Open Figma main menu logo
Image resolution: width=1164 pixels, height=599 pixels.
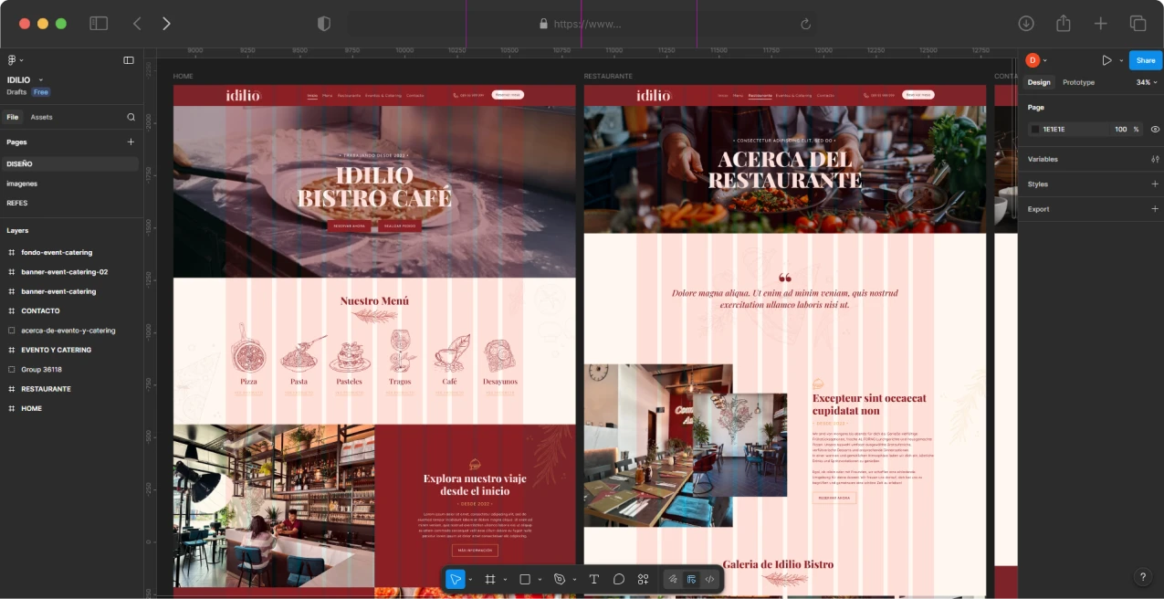click(x=13, y=60)
